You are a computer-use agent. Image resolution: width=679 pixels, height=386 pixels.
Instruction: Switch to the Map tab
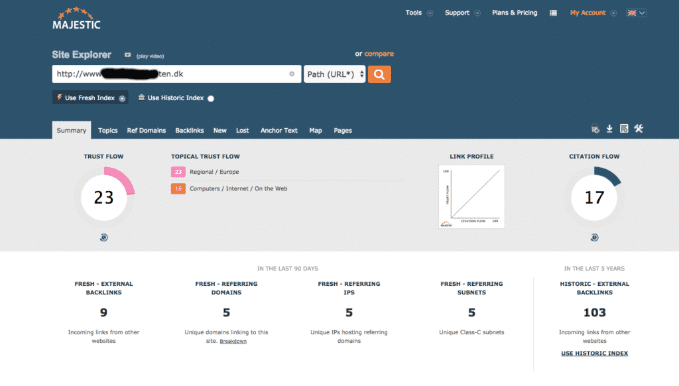316,131
